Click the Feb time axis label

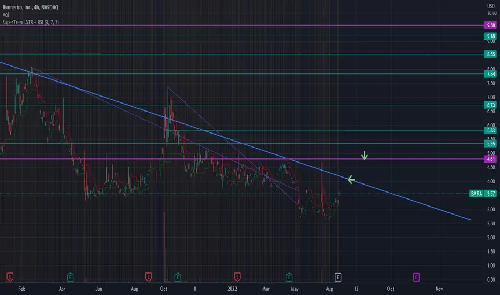[x=21, y=289]
